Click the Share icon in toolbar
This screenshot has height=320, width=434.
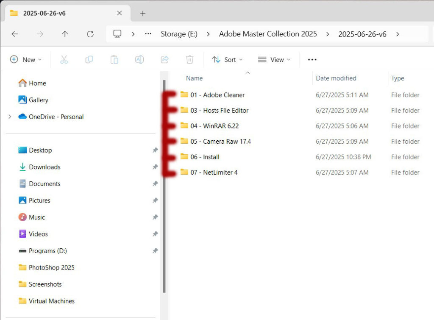[165, 59]
